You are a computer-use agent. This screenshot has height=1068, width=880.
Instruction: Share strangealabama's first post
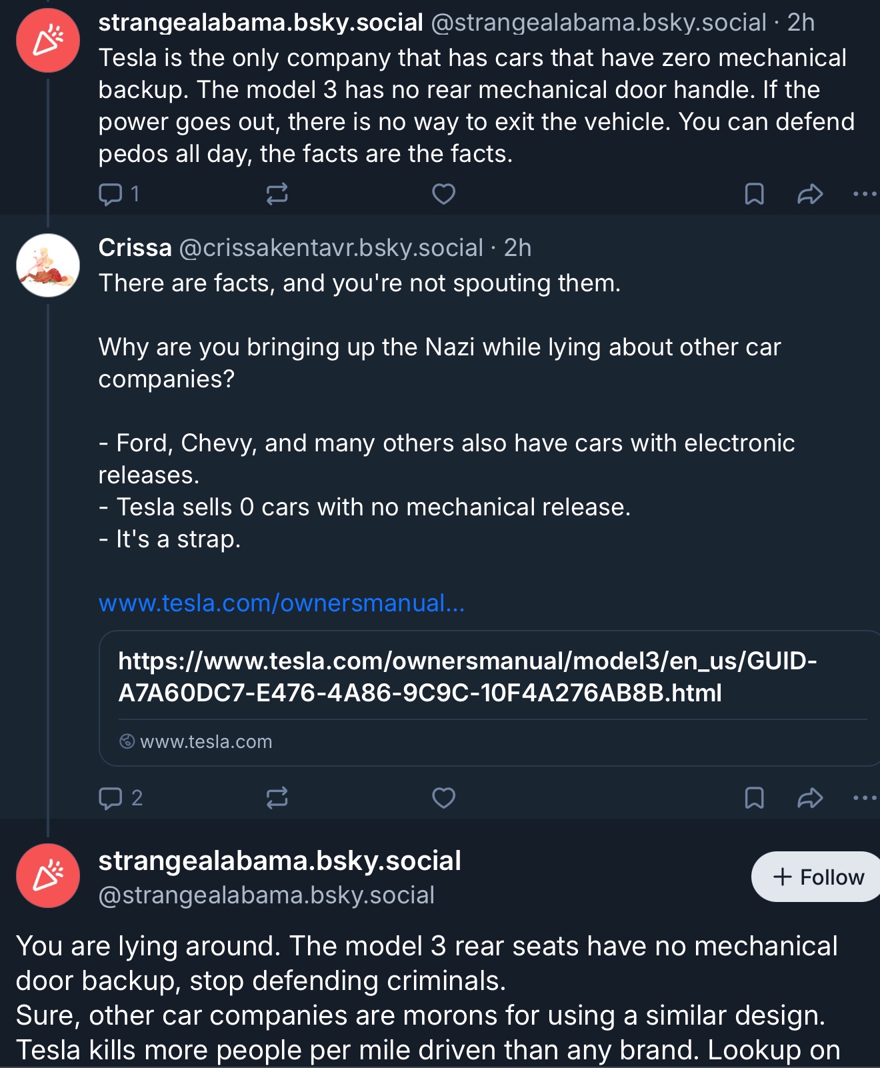(809, 194)
